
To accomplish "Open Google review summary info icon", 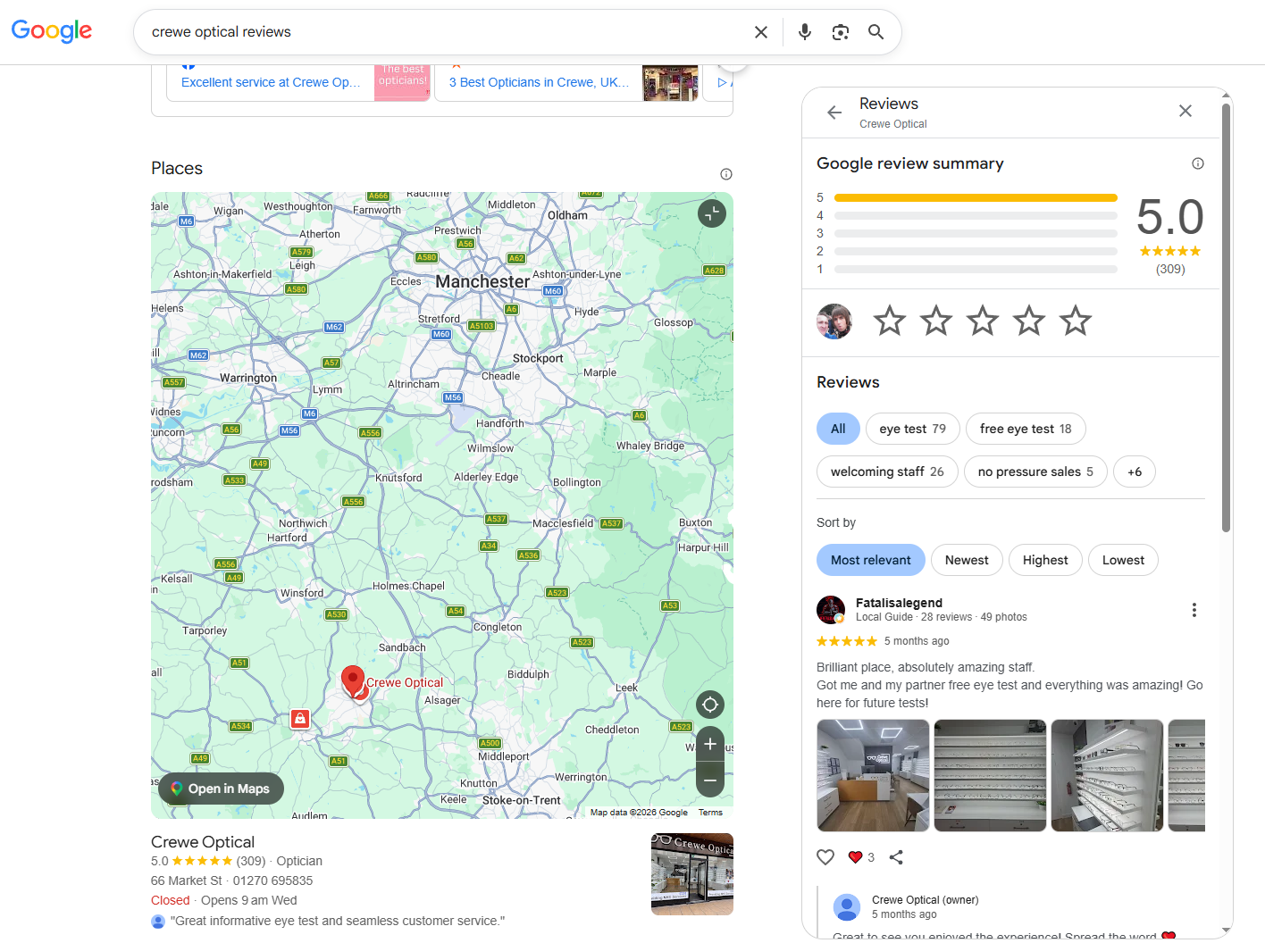I will tap(1198, 163).
